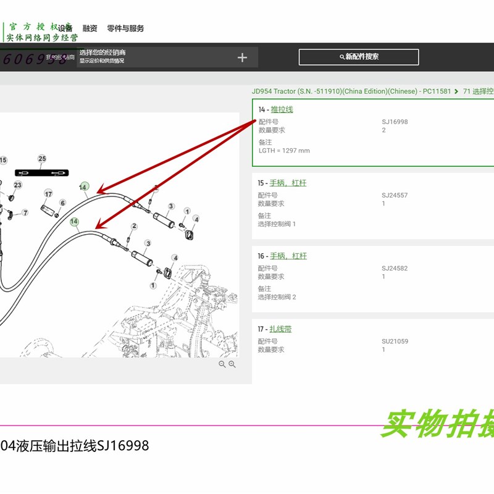Click part number SU21059
This screenshot has height=494, width=494.
(395, 341)
